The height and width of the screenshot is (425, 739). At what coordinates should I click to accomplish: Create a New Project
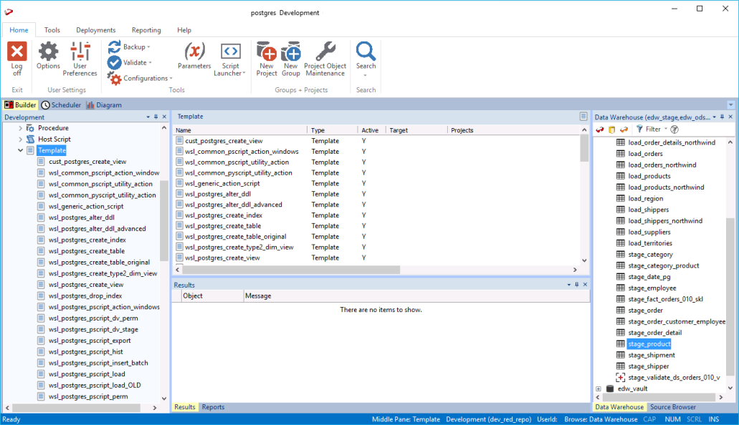[267, 53]
